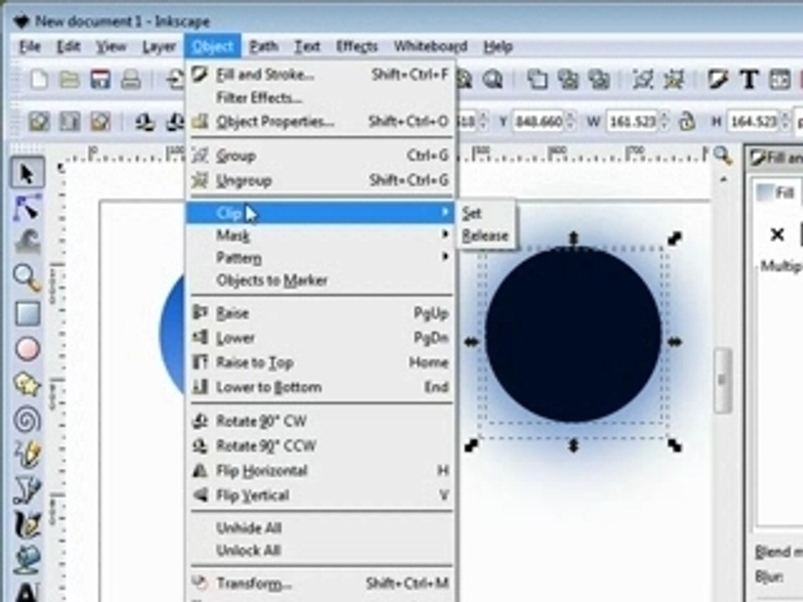Choose Flip Horizontal
This screenshot has height=602, width=803.
point(320,471)
